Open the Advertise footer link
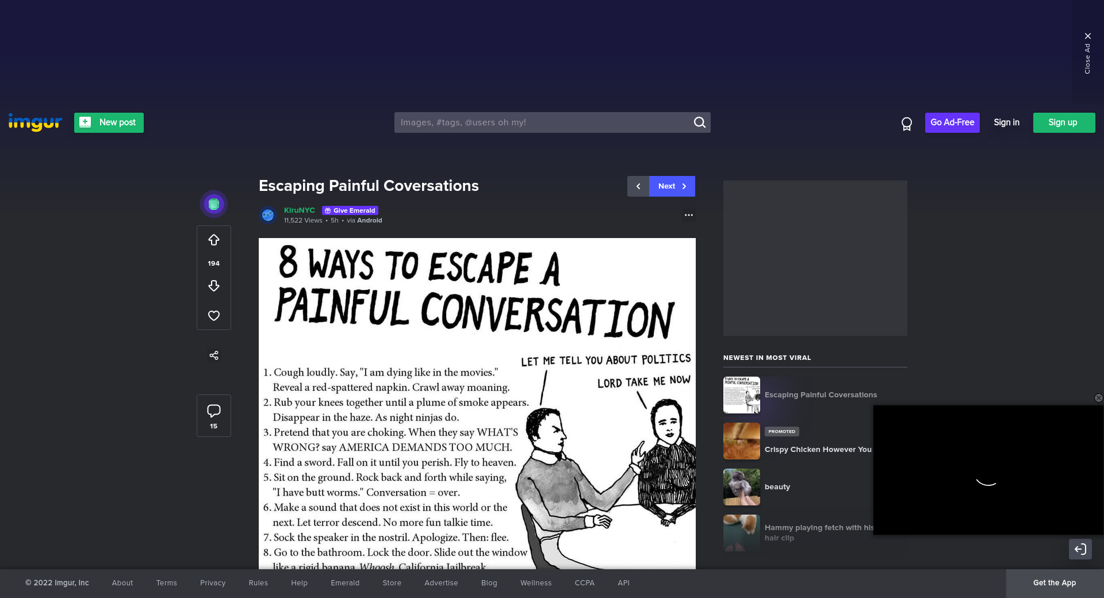The image size is (1104, 598). coord(442,583)
